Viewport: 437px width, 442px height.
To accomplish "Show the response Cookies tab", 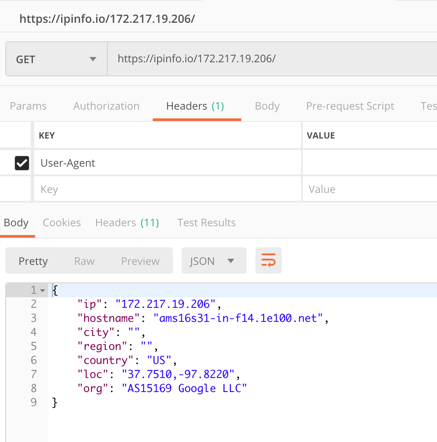I will tap(61, 223).
